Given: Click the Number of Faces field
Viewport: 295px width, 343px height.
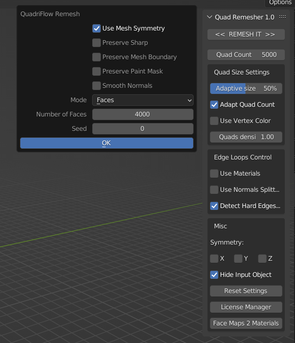Looking at the screenshot, I should click(x=143, y=114).
